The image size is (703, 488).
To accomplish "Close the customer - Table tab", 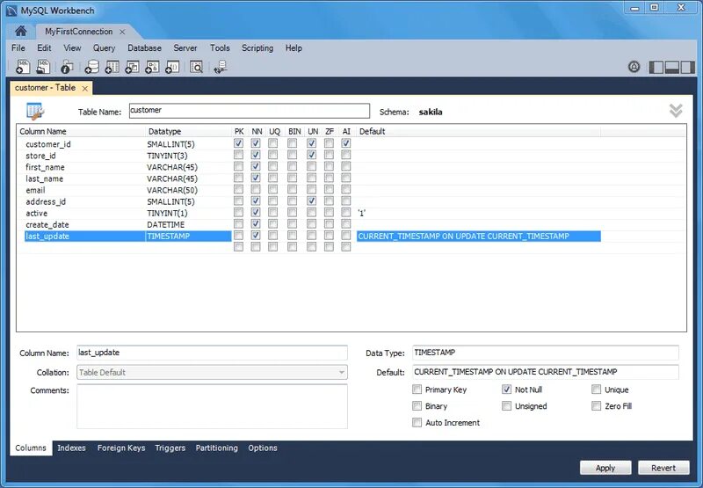I will click(84, 88).
